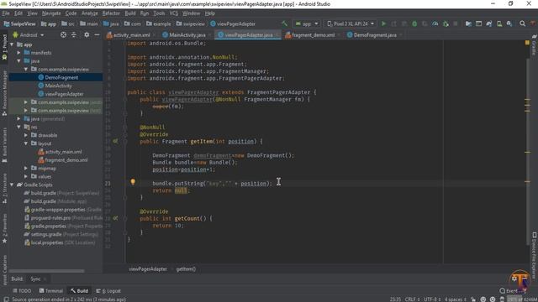This screenshot has height=302, width=538.
Task: Click the Stop red square icon
Action: pyautogui.click(x=456, y=23)
